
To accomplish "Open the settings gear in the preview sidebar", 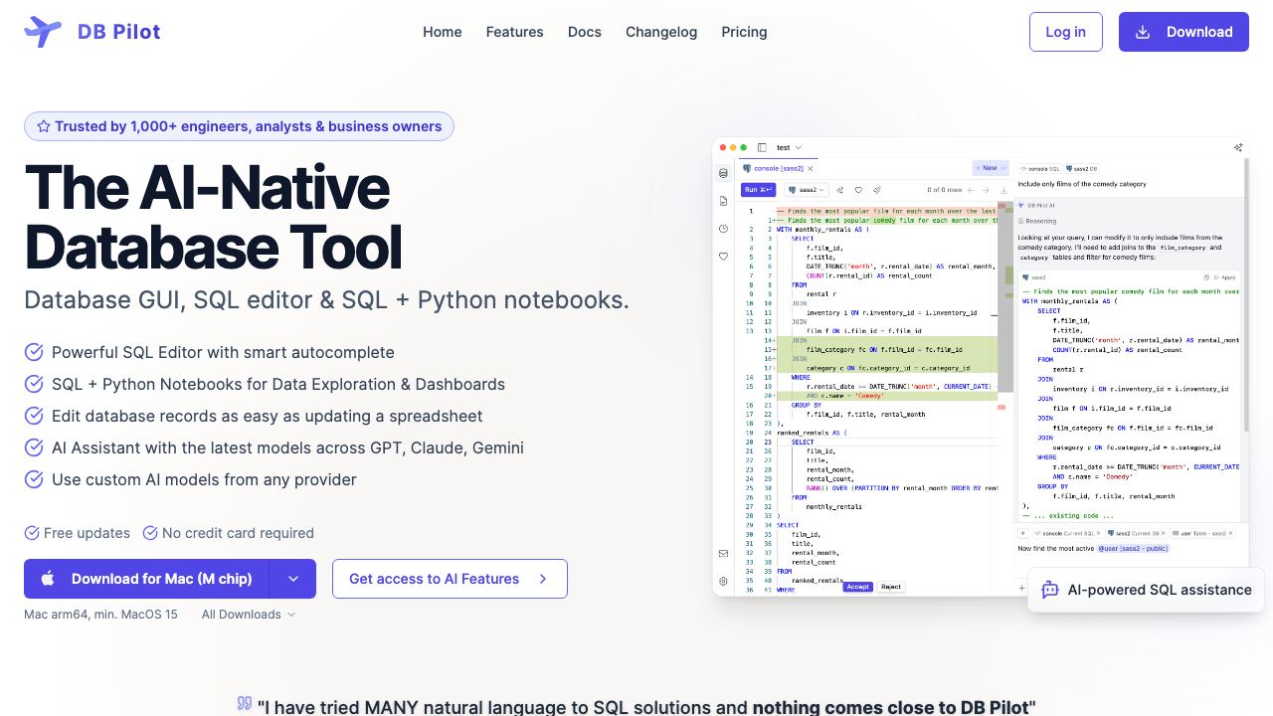I will tap(723, 581).
